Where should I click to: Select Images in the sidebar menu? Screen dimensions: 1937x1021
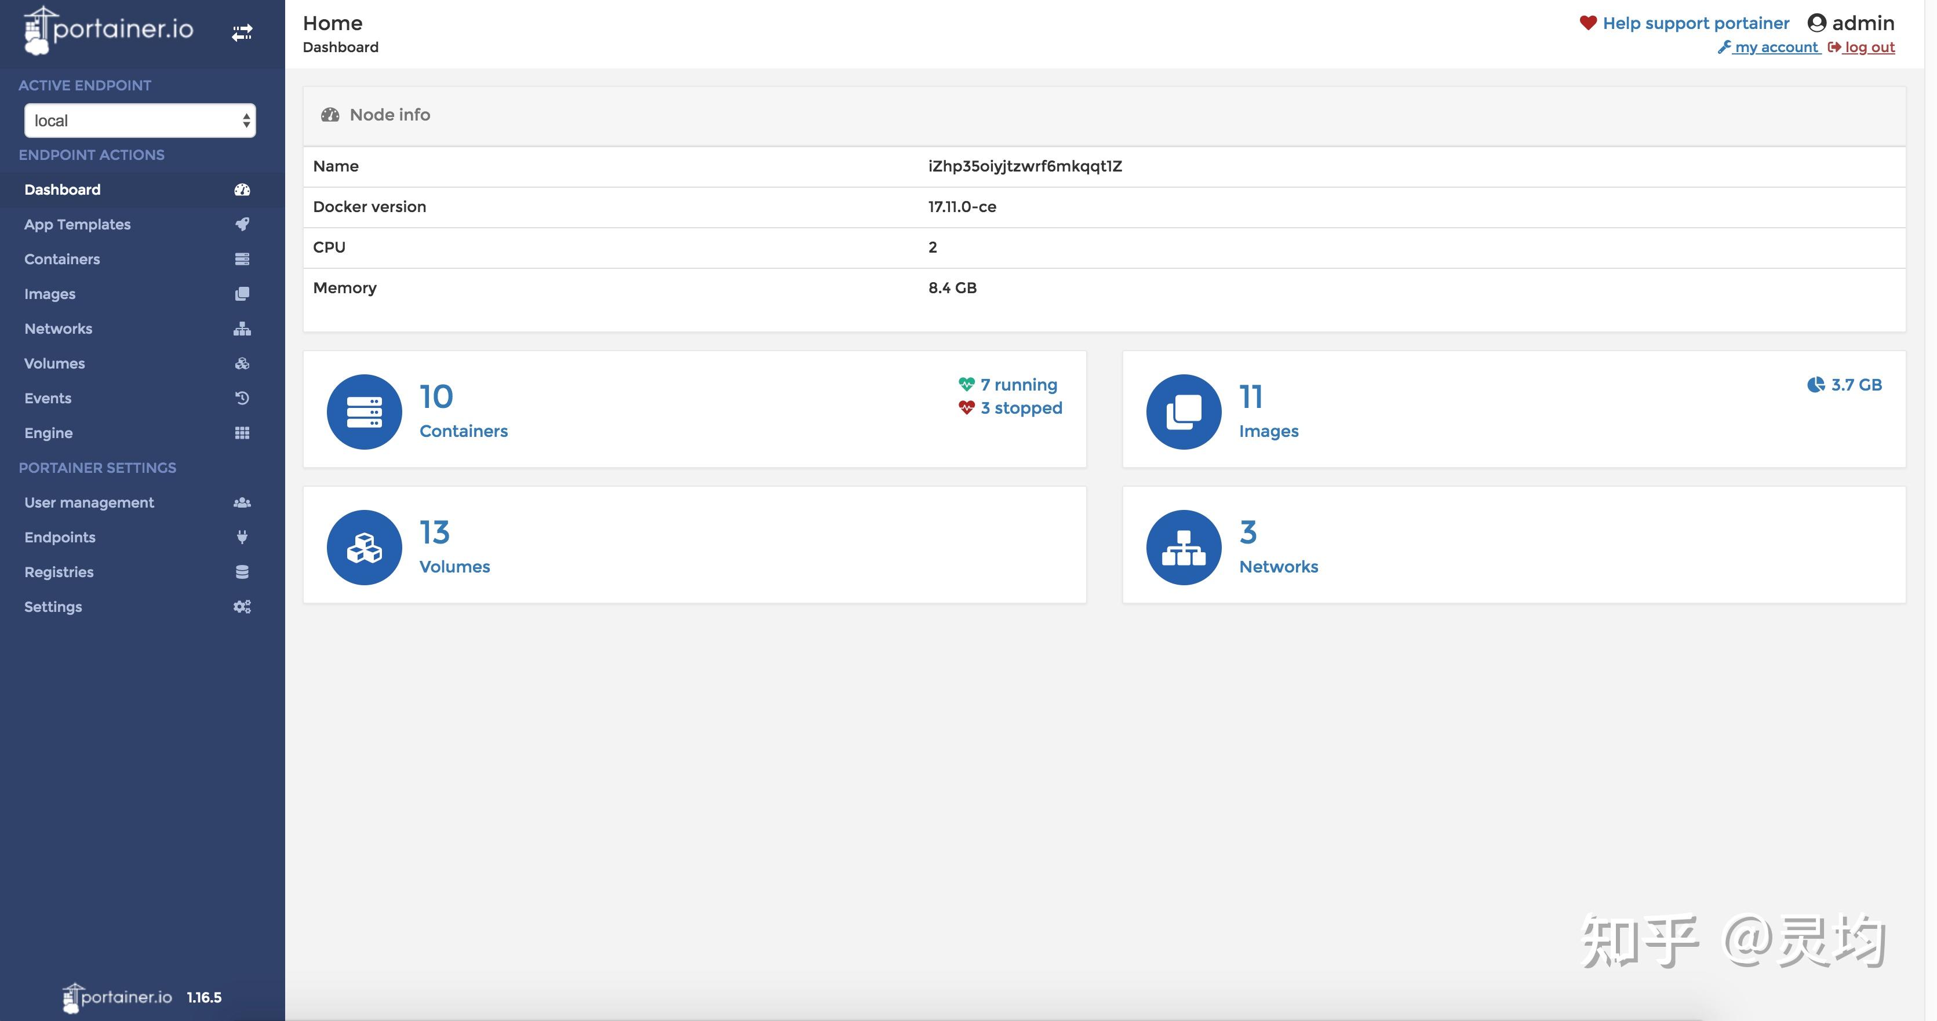(x=50, y=294)
